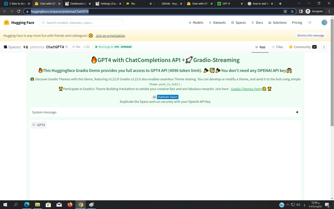Open the user profile avatar menu
The height and width of the screenshot is (209, 334).
click(324, 23)
